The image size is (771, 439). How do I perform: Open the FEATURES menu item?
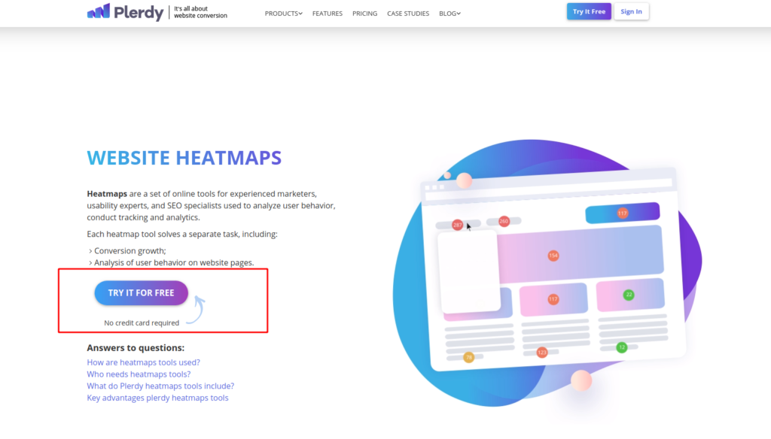327,14
